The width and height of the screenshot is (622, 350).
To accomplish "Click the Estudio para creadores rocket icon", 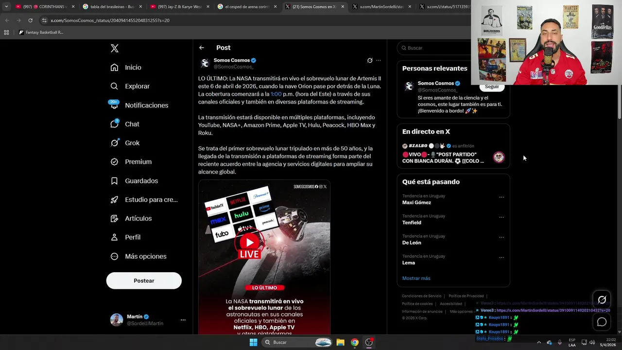I will (114, 199).
